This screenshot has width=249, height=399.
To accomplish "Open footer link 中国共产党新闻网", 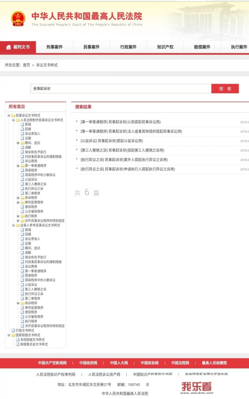I will pyautogui.click(x=52, y=363).
